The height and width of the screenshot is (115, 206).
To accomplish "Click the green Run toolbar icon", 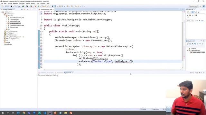I will tap(23, 6).
